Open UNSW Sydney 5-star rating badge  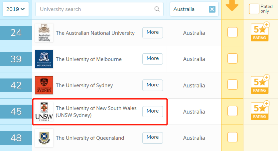pyautogui.click(x=260, y=111)
